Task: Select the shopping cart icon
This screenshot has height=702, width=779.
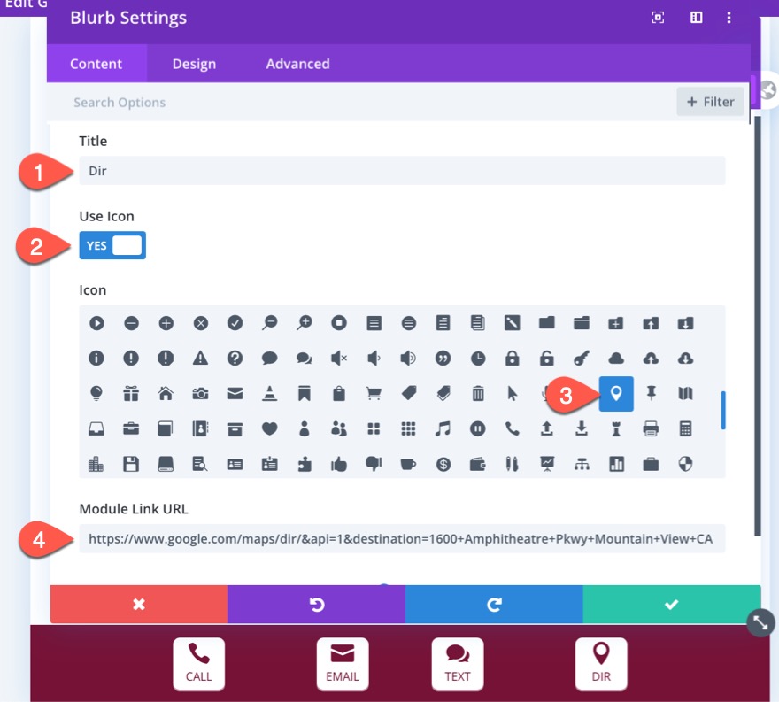Action: (x=374, y=394)
